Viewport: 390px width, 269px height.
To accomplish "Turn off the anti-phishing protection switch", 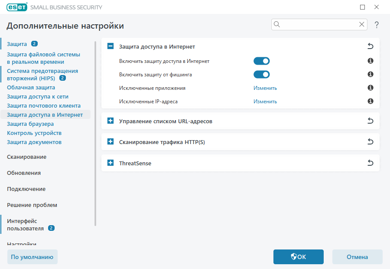I will pyautogui.click(x=261, y=74).
